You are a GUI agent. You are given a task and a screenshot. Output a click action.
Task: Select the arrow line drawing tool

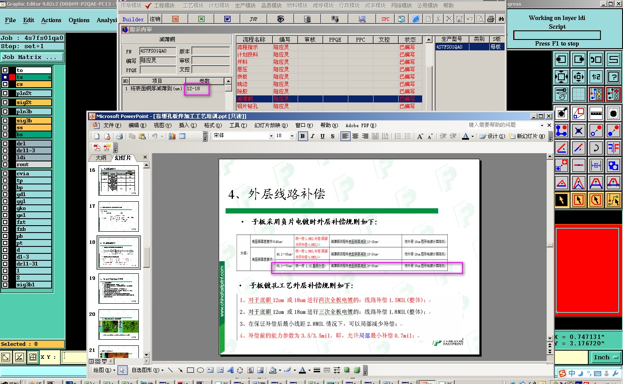click(180, 370)
